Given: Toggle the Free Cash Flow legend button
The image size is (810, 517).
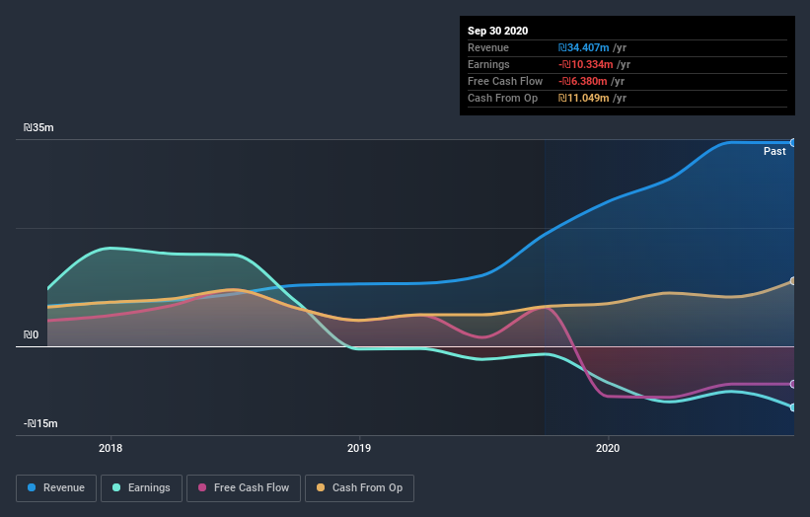Looking at the screenshot, I should coord(244,488).
